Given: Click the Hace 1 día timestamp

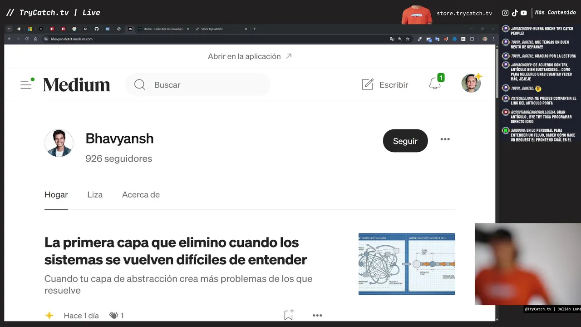Looking at the screenshot, I should pos(81,315).
